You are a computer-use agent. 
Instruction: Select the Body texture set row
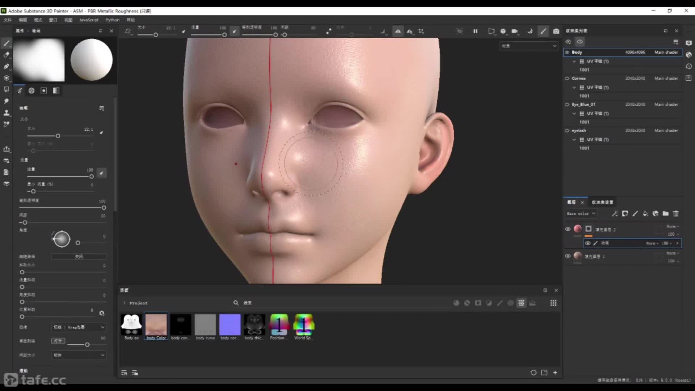(x=623, y=52)
